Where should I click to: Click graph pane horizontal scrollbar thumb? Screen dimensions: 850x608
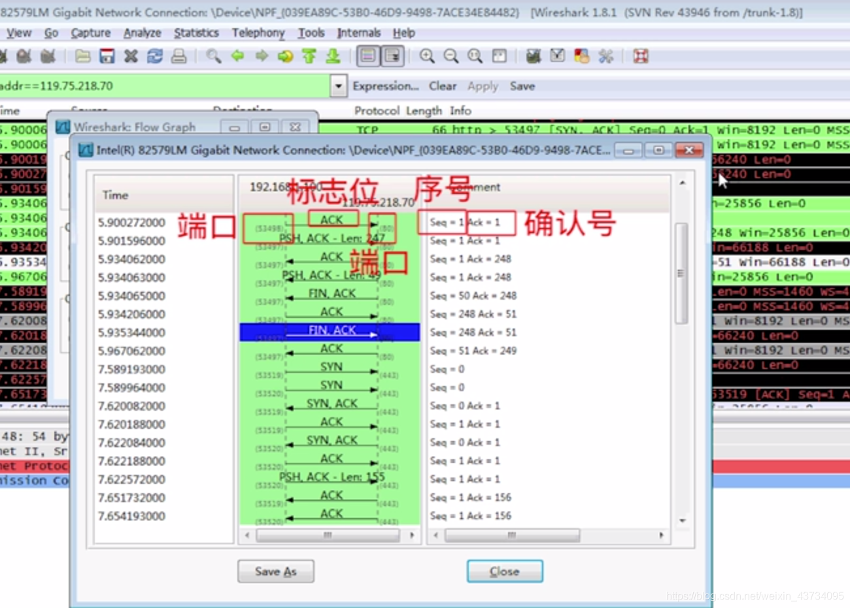coord(328,535)
